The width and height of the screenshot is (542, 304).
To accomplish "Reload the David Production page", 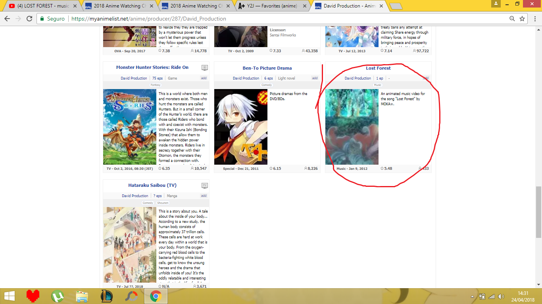I will (29, 19).
